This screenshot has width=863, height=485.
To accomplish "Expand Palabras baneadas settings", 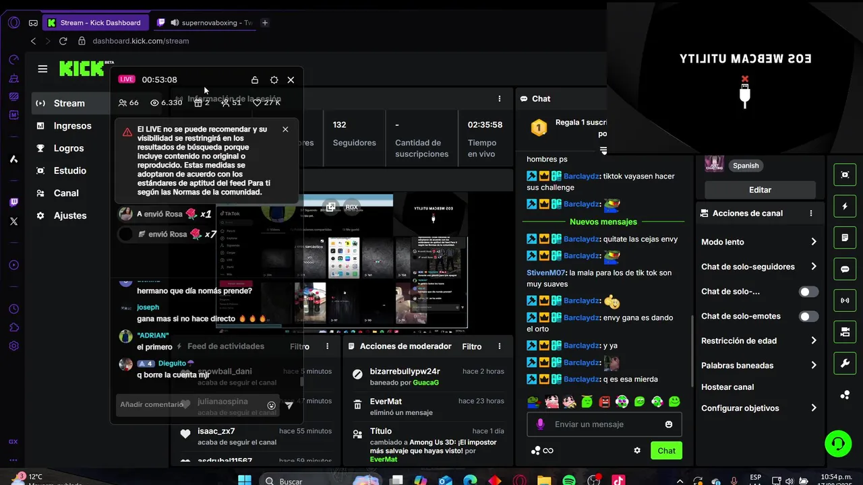I will [x=814, y=365].
